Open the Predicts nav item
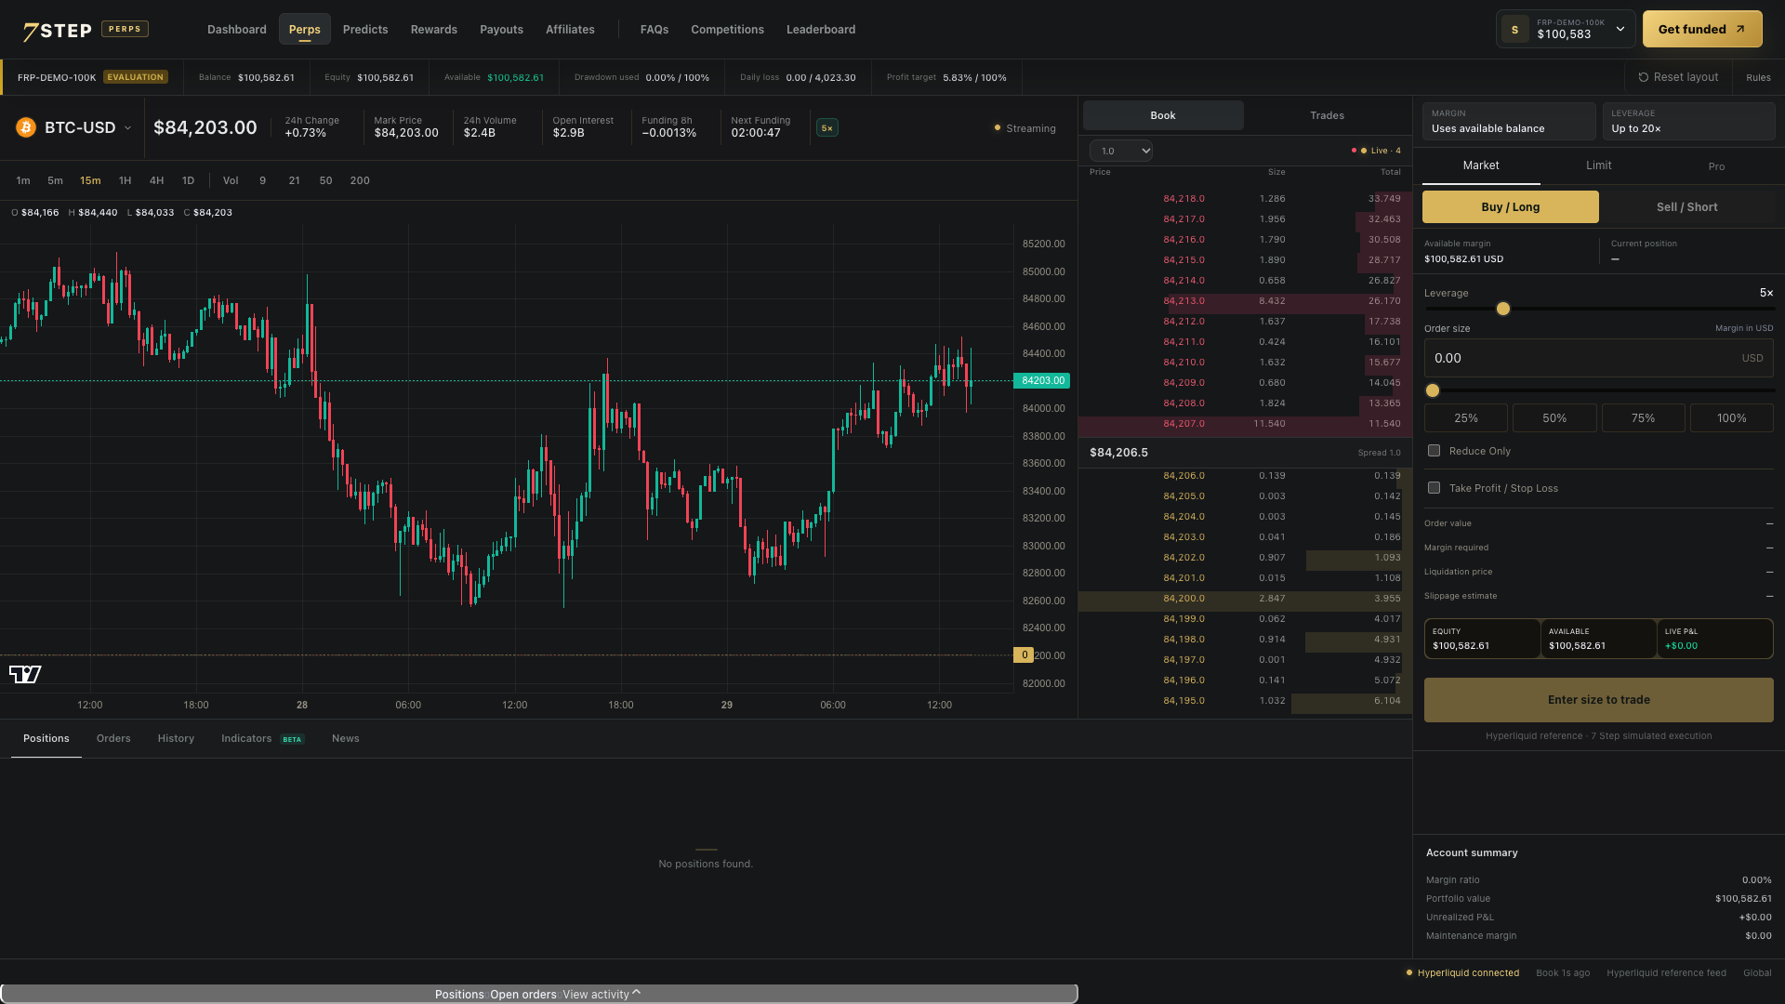 (365, 30)
